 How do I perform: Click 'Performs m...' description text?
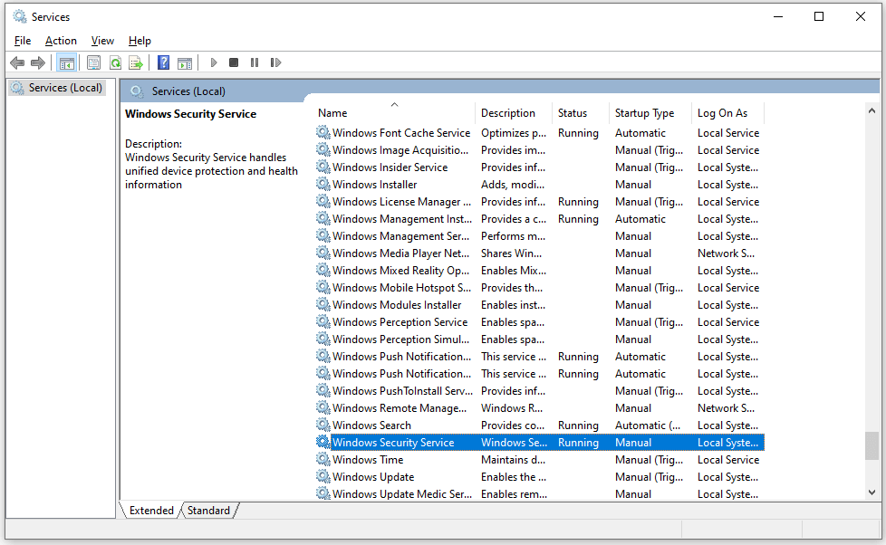(513, 236)
